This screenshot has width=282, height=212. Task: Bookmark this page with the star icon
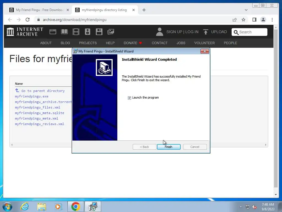click(x=243, y=20)
